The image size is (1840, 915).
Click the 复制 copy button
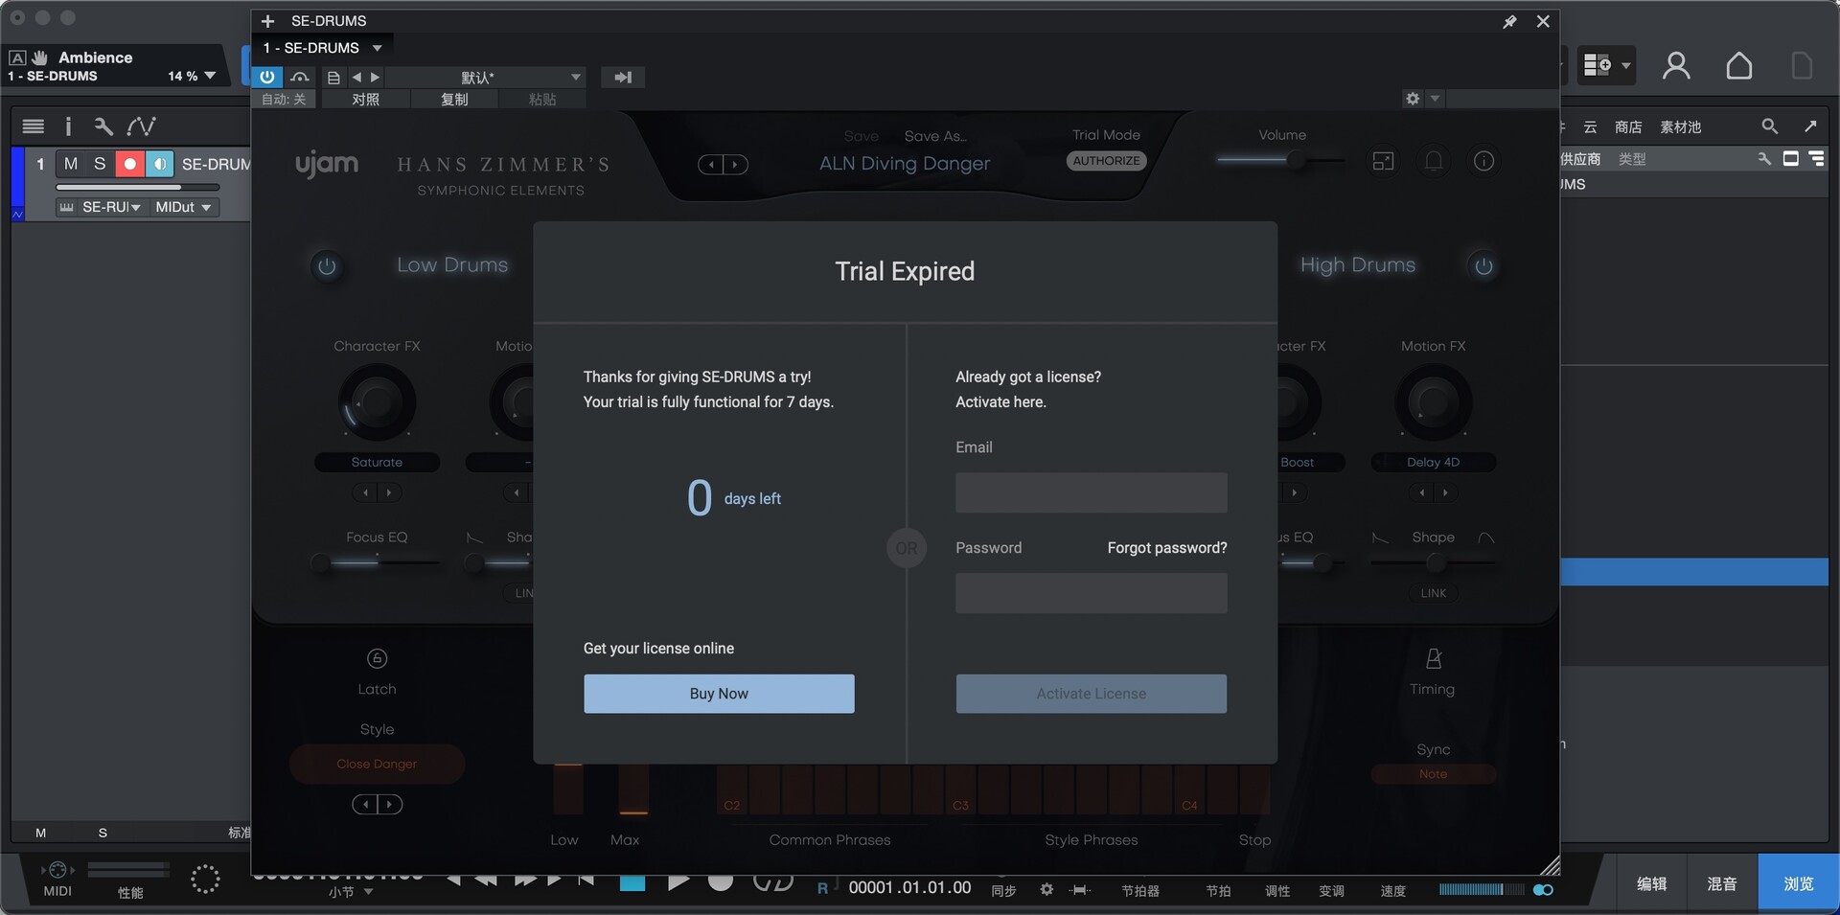454,100
